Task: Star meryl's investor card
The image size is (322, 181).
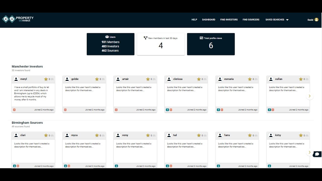Action: pyautogui.click(x=46, y=79)
